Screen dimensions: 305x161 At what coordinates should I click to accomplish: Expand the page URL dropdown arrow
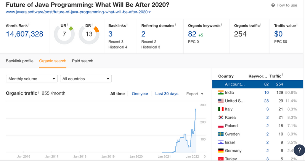pos(149,12)
